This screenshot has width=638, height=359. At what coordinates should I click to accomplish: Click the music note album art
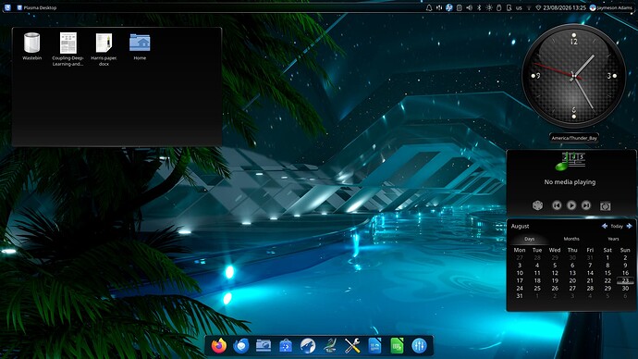coord(570,162)
